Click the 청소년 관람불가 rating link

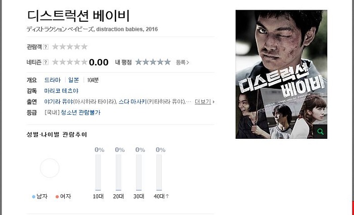pos(80,113)
